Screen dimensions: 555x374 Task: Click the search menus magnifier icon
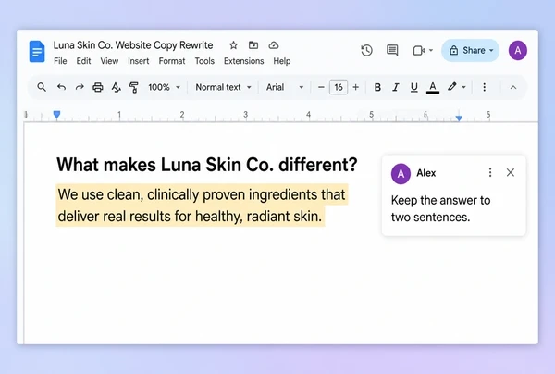tap(42, 87)
